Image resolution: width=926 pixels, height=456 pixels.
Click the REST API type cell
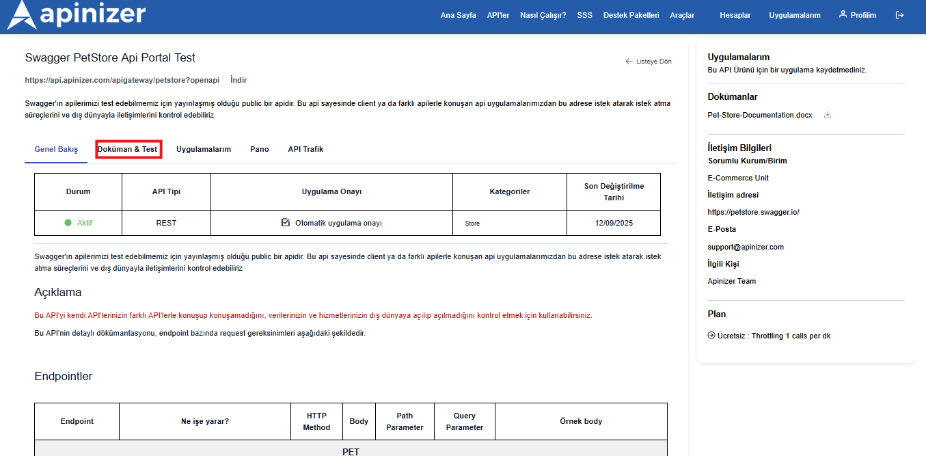pos(166,223)
